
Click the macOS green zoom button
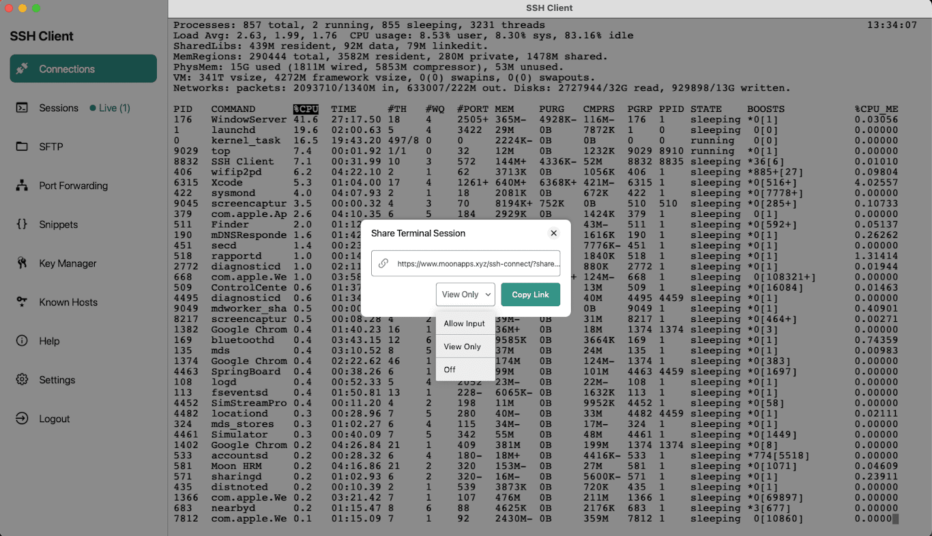point(36,8)
